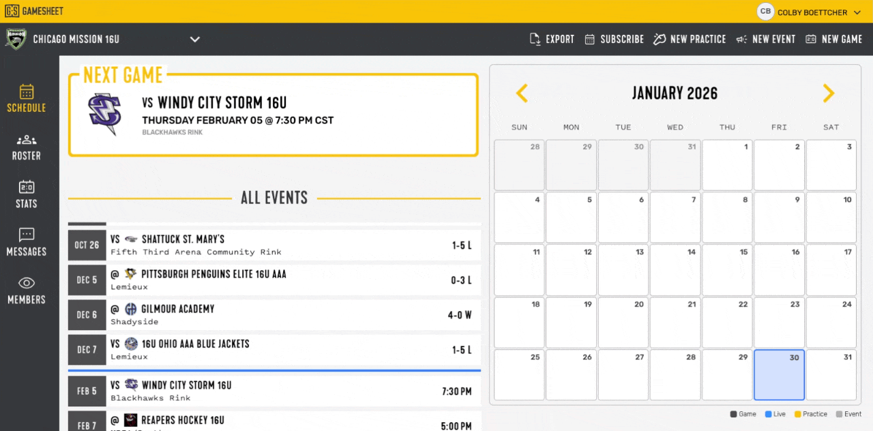Image resolution: width=873 pixels, height=431 pixels.
Task: Open the Next Game Windy City Storm title
Action: pyautogui.click(x=214, y=103)
